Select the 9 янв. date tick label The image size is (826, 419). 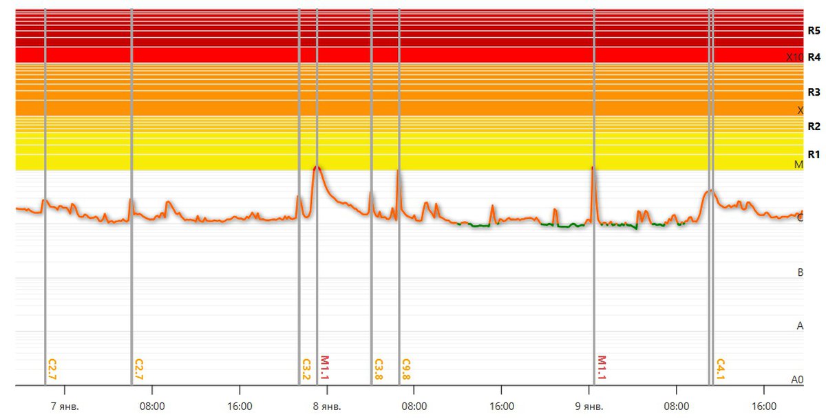[x=589, y=406]
